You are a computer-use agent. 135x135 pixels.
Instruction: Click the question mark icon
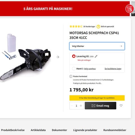click(x=98, y=26)
